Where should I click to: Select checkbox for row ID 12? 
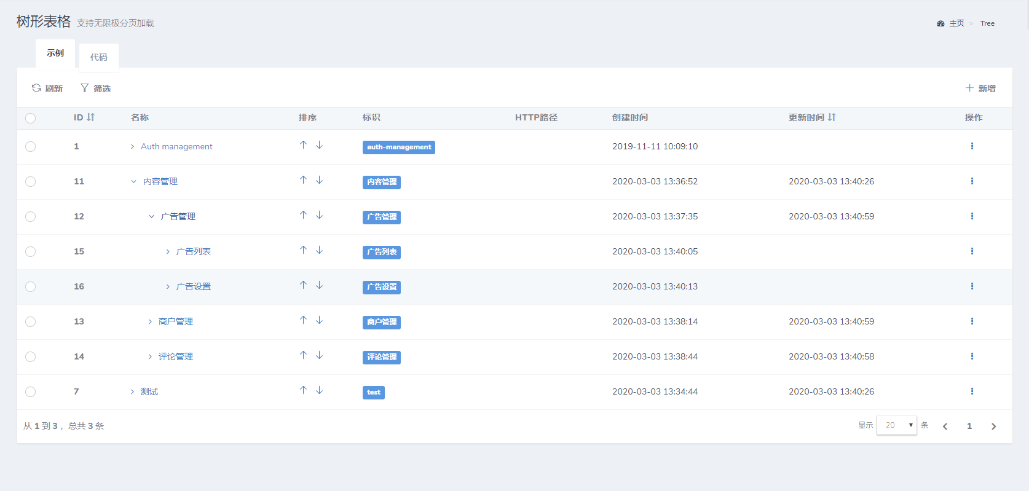[x=31, y=216]
